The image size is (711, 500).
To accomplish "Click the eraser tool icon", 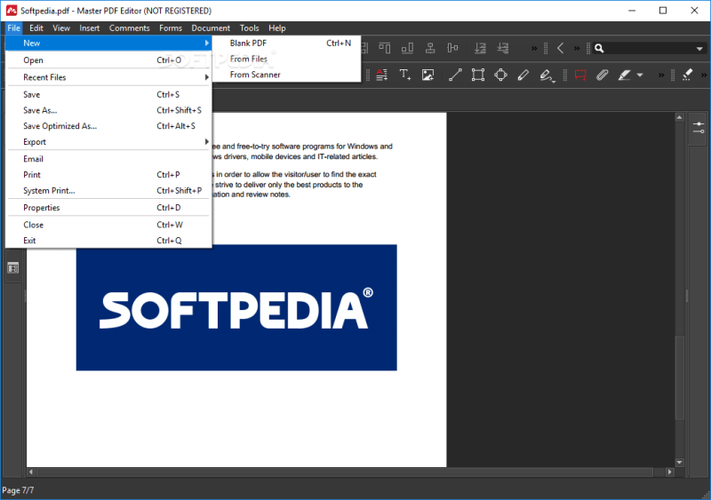I will [x=687, y=75].
